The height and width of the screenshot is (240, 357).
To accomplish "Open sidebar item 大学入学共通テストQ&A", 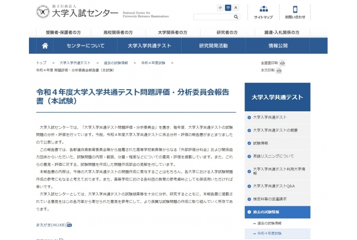I will [277, 186].
